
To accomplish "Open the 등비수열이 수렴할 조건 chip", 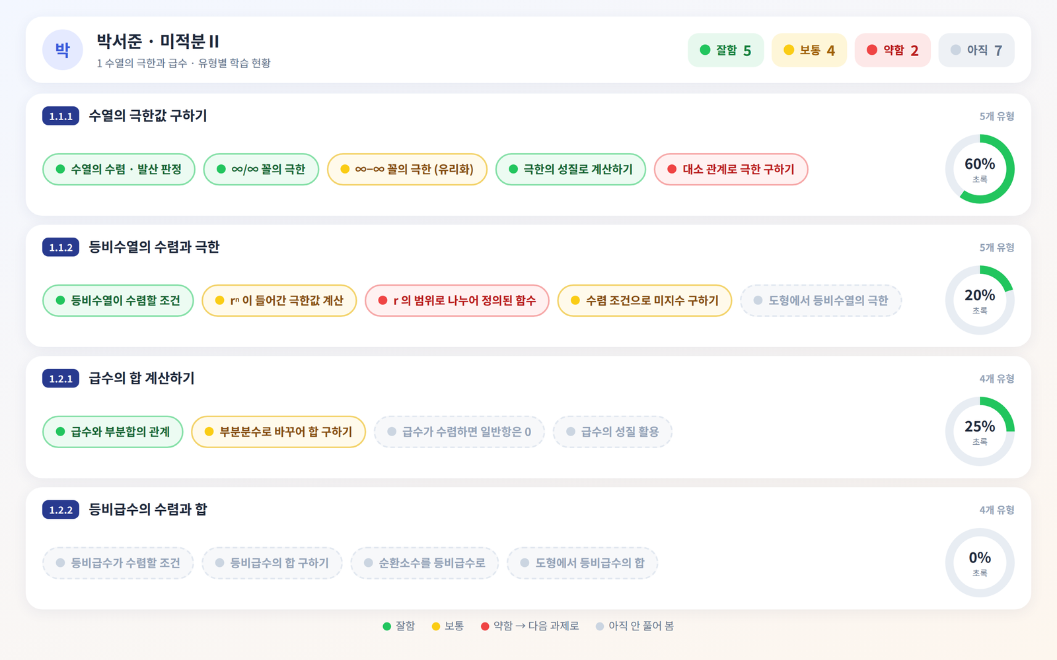I will [x=118, y=300].
